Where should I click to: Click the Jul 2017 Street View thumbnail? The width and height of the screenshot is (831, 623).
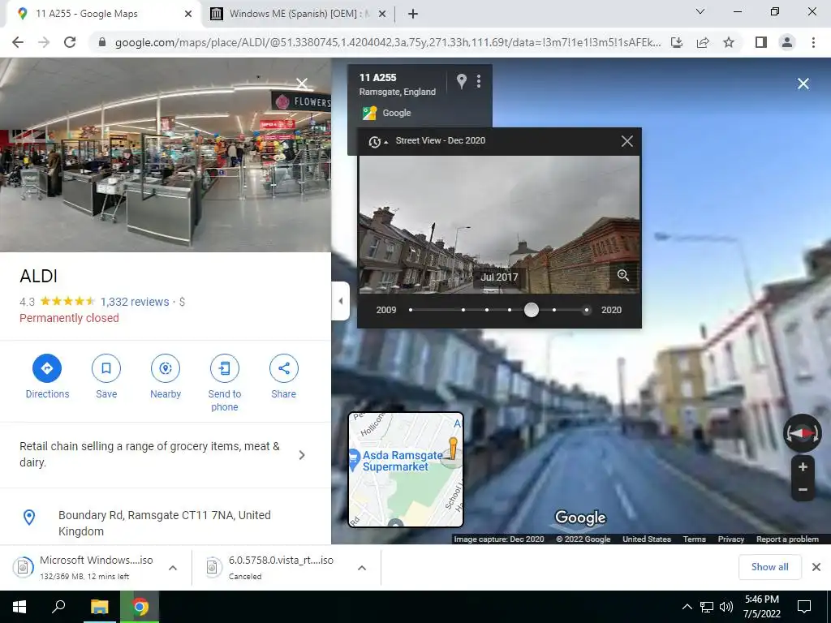(x=499, y=225)
